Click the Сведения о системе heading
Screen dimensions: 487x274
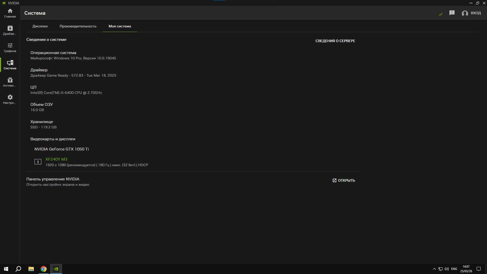pos(46,40)
